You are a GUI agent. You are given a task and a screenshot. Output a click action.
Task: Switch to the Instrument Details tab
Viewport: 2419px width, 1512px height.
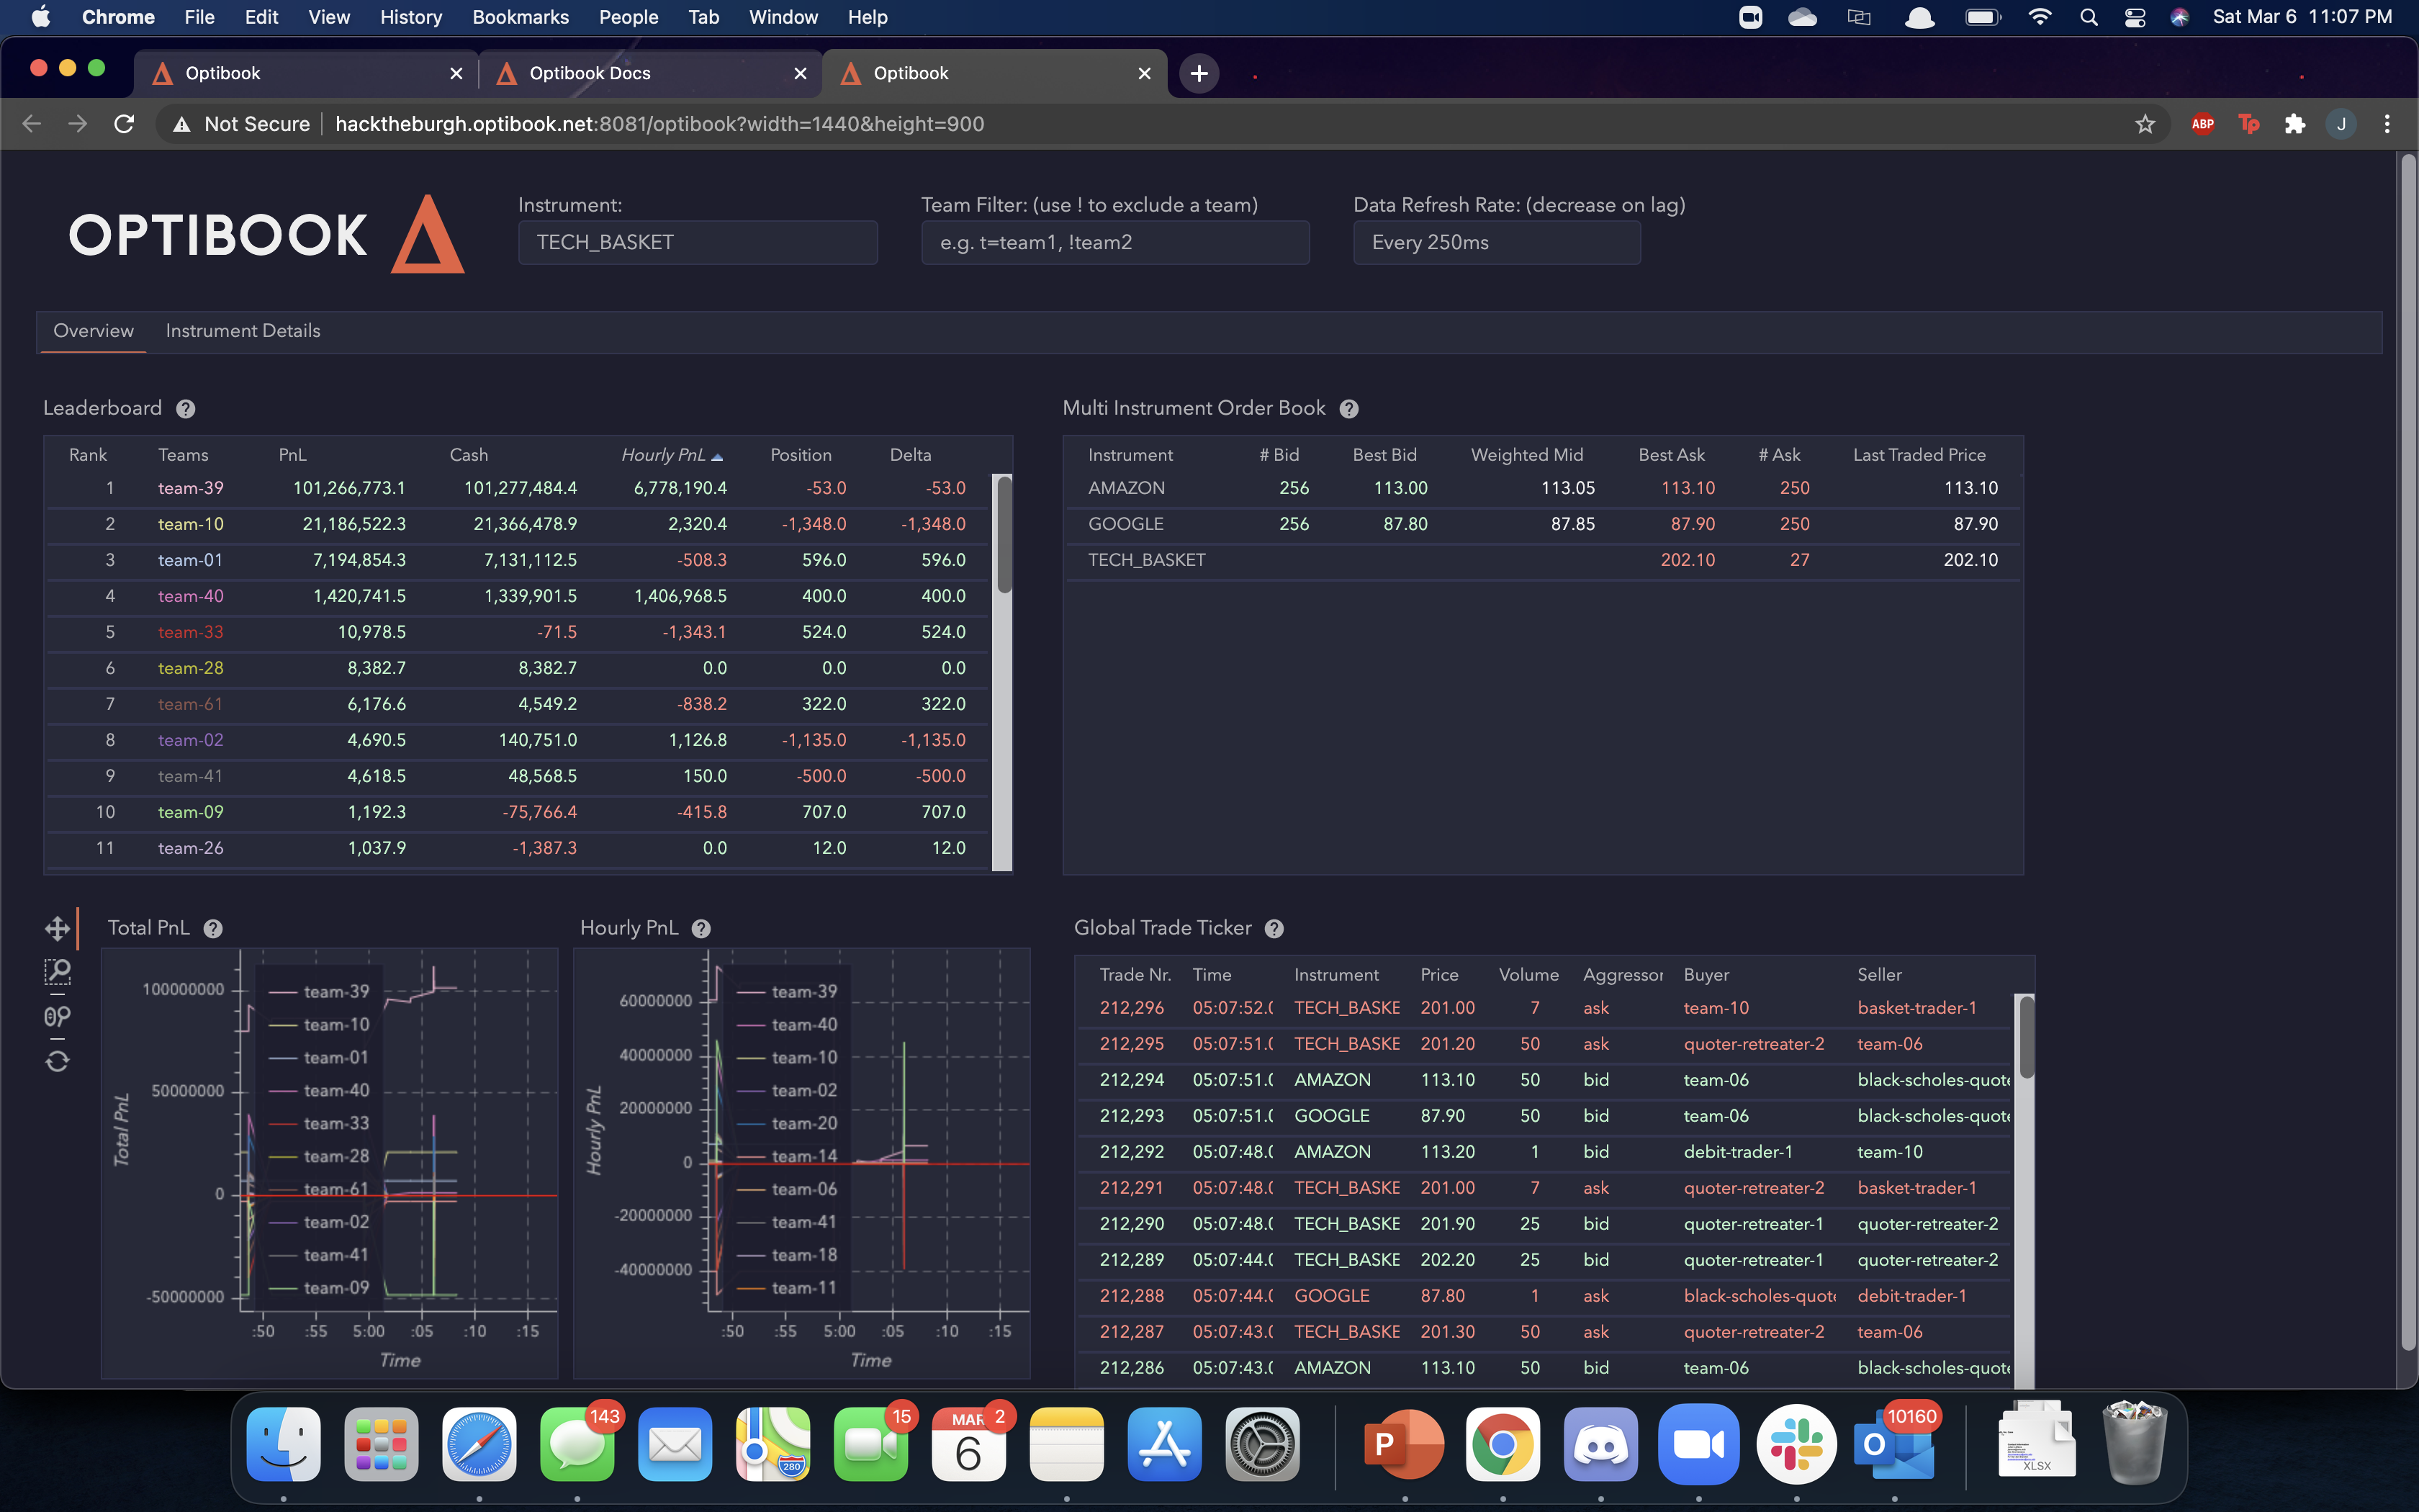pos(243,331)
